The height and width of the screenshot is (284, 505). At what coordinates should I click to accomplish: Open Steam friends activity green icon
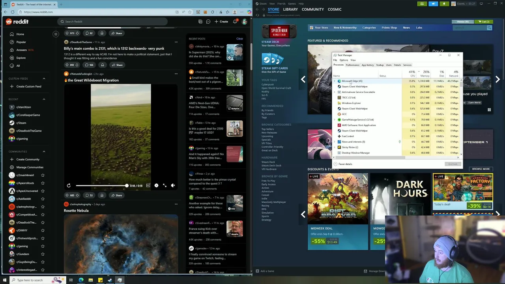coord(422,4)
